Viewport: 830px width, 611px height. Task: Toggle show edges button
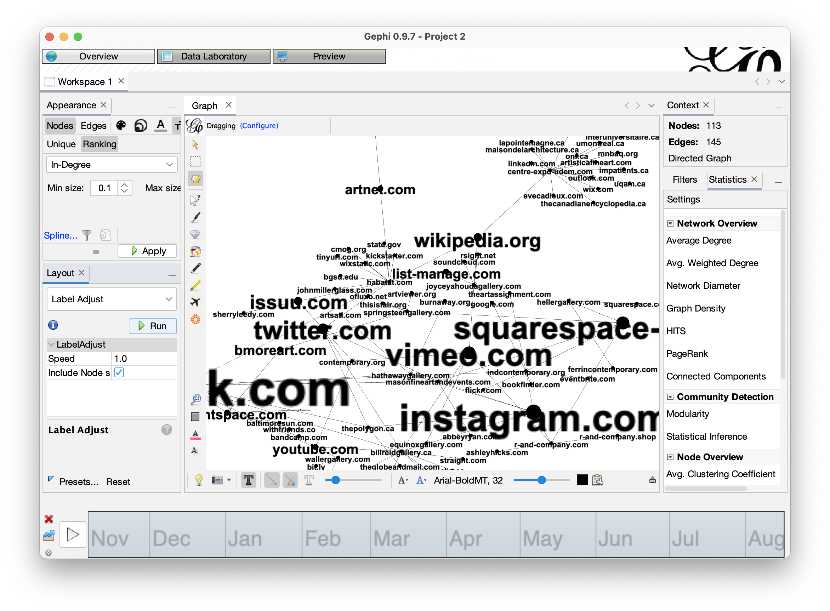272,480
